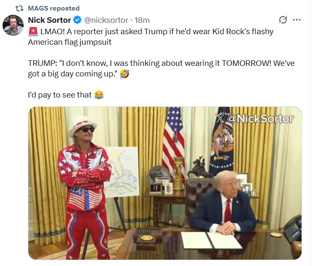Click the tears of joy emoji

pyautogui.click(x=99, y=95)
